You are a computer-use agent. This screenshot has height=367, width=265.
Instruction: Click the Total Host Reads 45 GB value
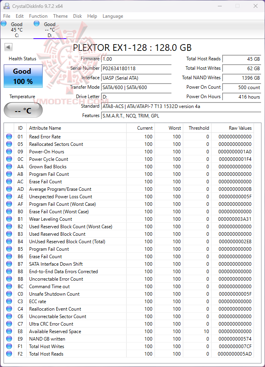point(242,59)
